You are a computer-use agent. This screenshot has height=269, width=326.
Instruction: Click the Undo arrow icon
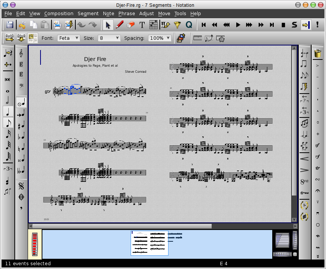tap(81, 25)
